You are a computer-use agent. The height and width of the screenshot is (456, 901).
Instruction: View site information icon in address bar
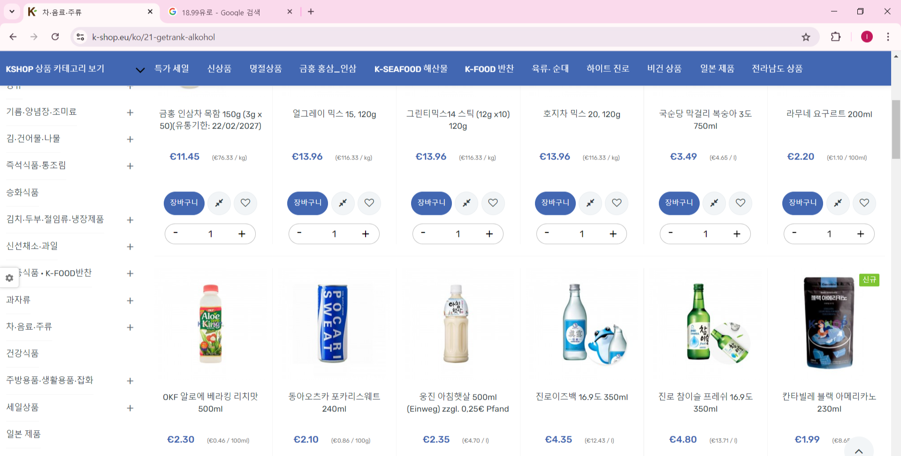[80, 37]
